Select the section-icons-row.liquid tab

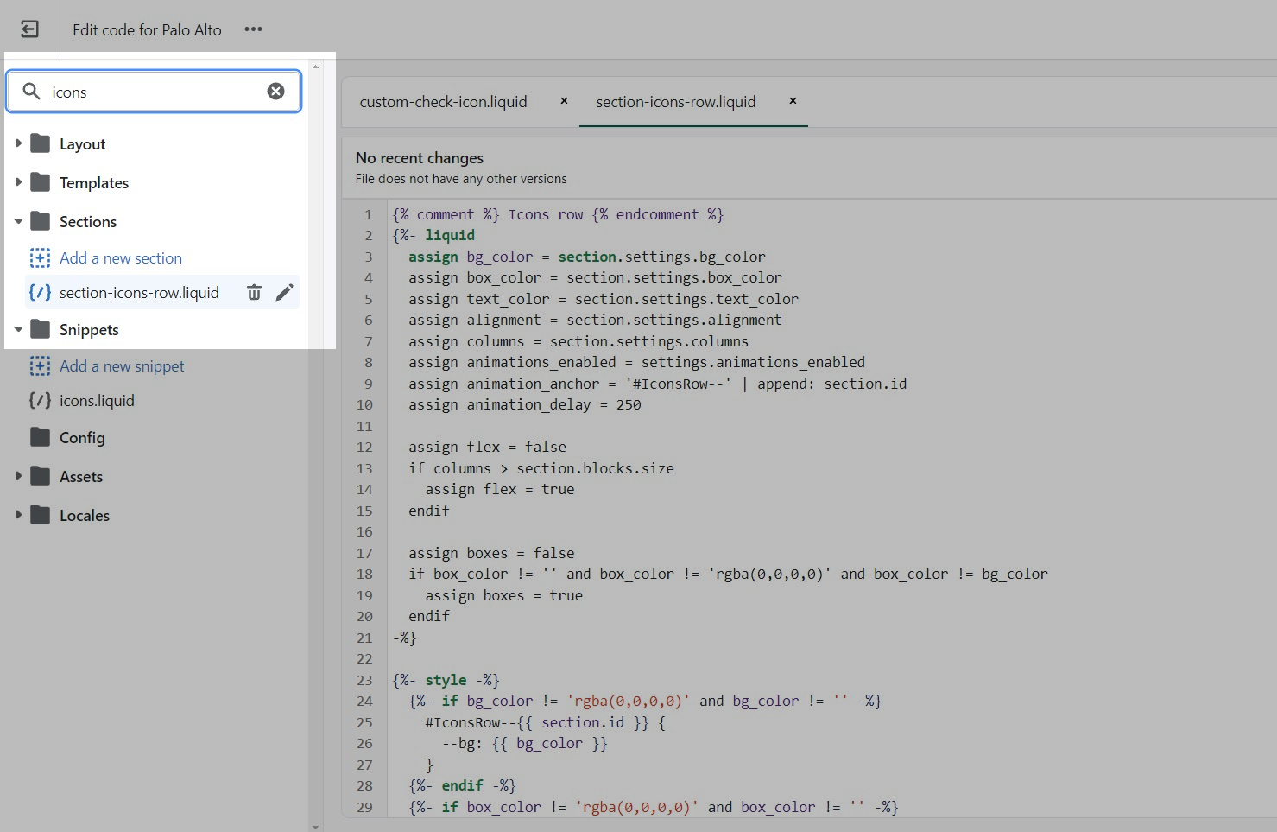coord(675,102)
